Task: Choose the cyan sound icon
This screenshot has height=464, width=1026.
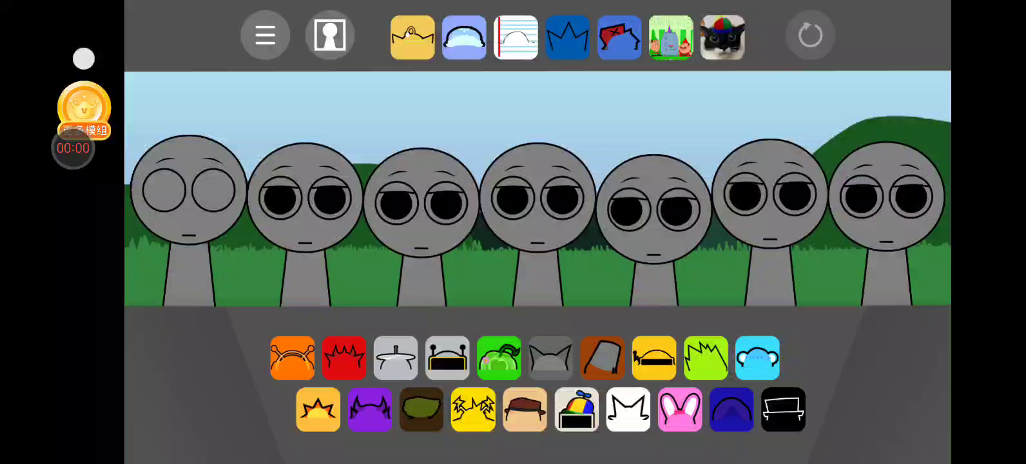Action: [x=757, y=358]
